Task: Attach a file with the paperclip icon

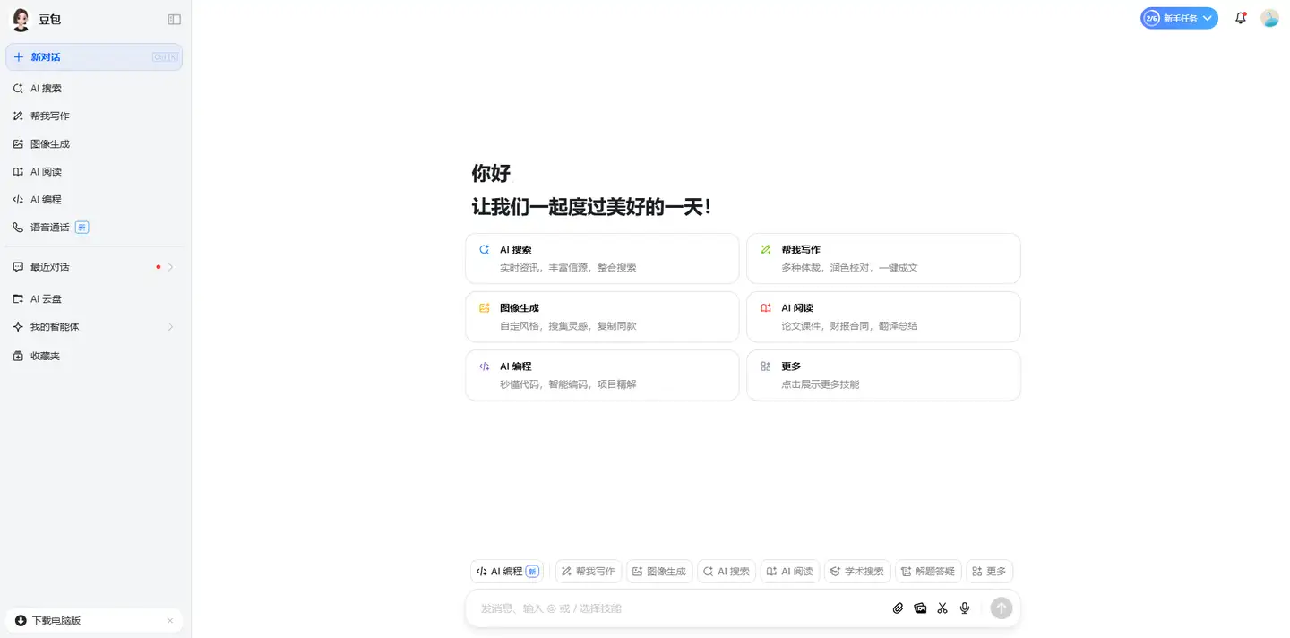Action: click(898, 608)
